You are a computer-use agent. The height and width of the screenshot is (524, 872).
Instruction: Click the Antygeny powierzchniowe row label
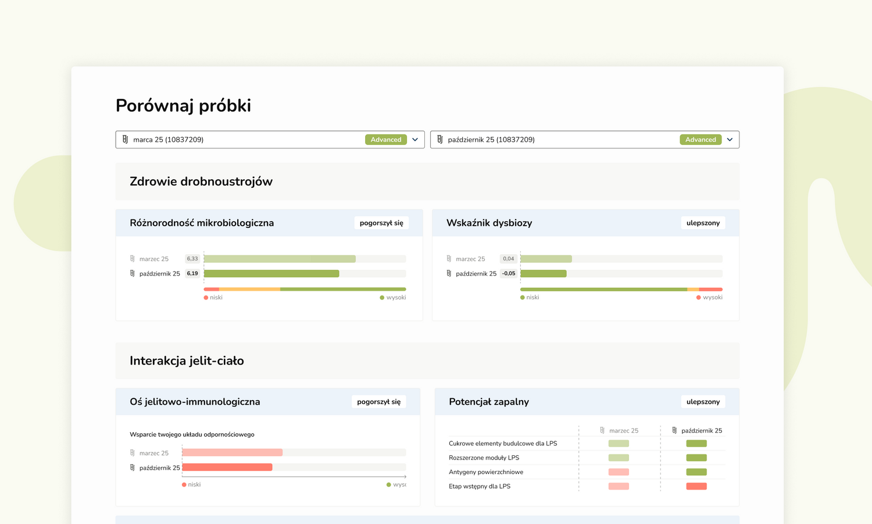click(x=486, y=472)
